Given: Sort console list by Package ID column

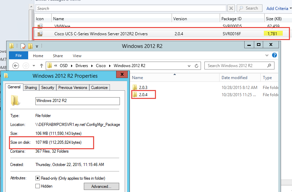Looking at the screenshot, I should point(242,19).
